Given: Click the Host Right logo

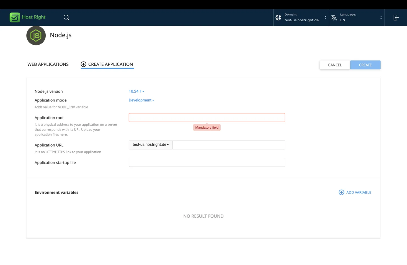Looking at the screenshot, I should click(27, 17).
